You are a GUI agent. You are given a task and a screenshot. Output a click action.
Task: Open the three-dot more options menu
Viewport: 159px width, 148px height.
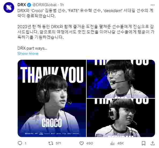153,5
